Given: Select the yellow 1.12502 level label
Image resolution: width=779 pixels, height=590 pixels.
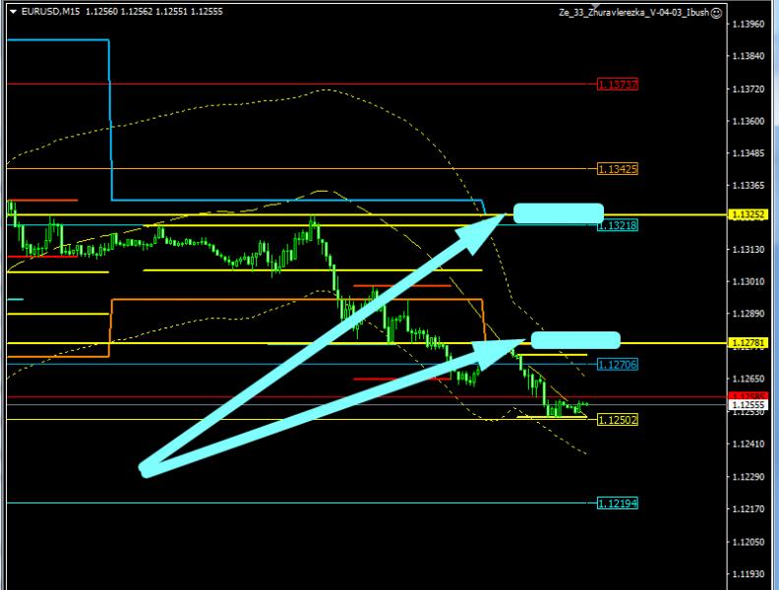Looking at the screenshot, I should point(618,419).
